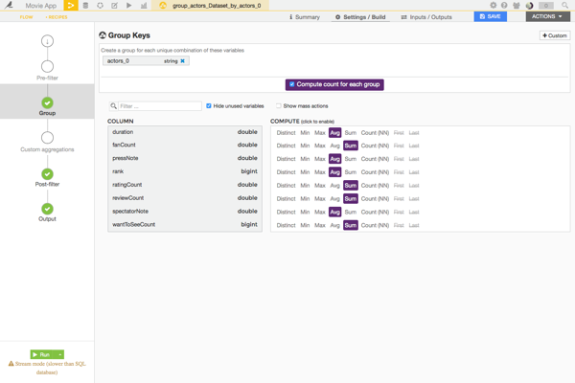
Task: Click the top-right search magnifier icon
Action: (564, 5)
